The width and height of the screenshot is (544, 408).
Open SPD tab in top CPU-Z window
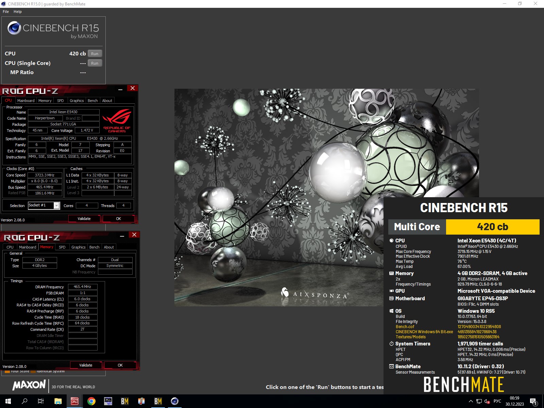[61, 101]
